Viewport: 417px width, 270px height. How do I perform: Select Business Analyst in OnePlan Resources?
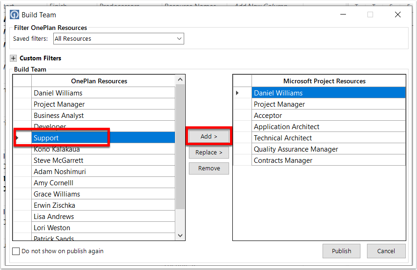coord(103,115)
